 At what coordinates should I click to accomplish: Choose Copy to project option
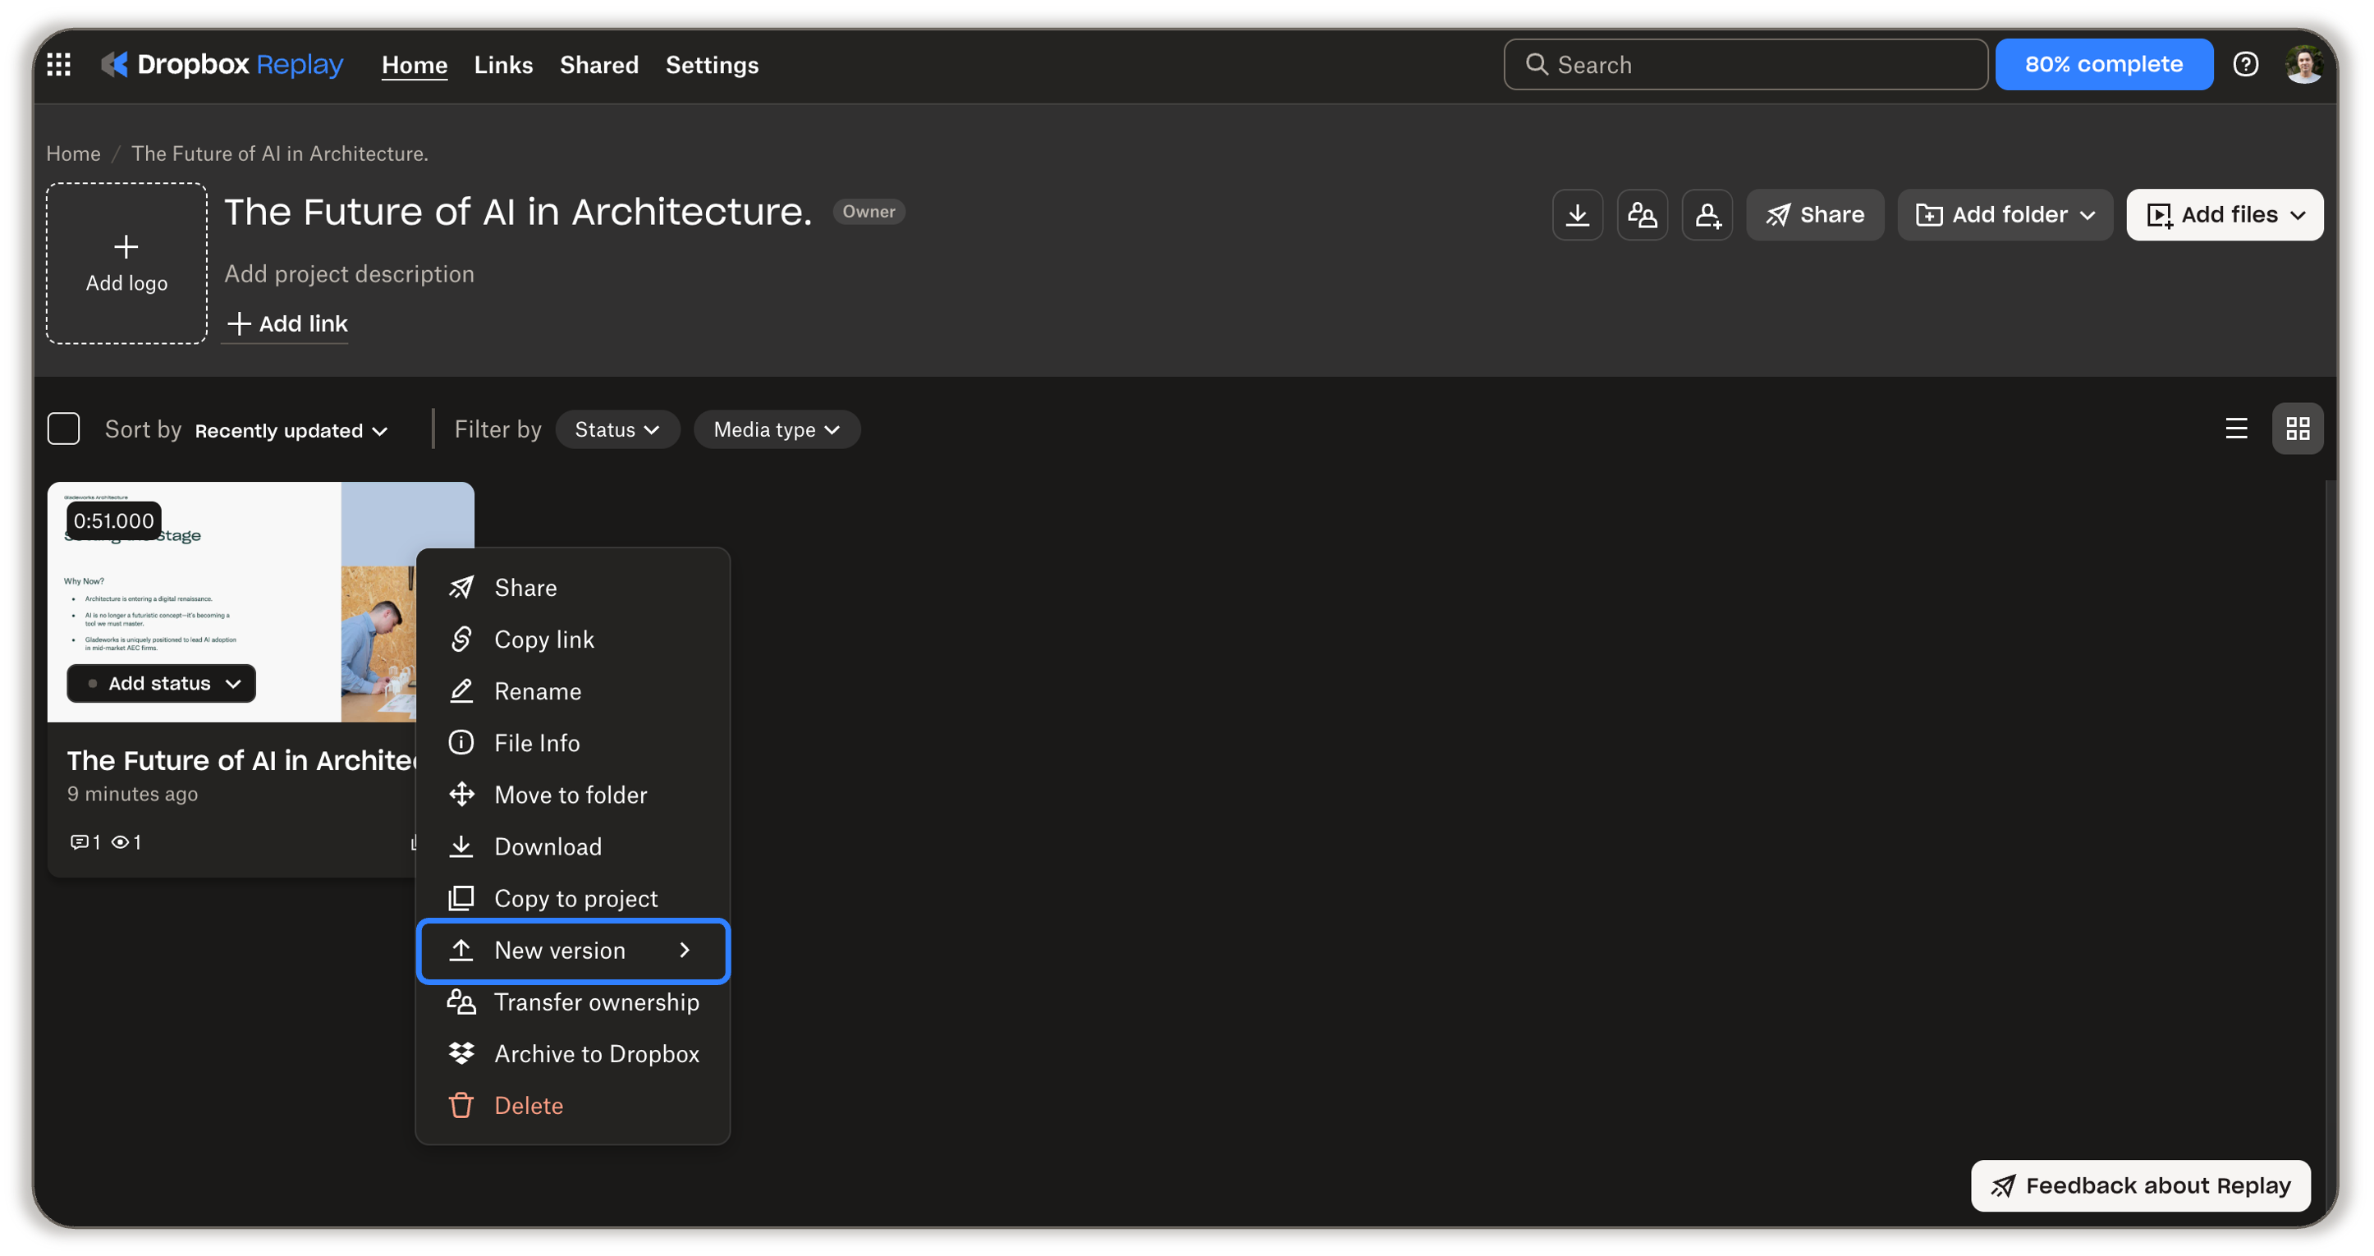coord(572,898)
